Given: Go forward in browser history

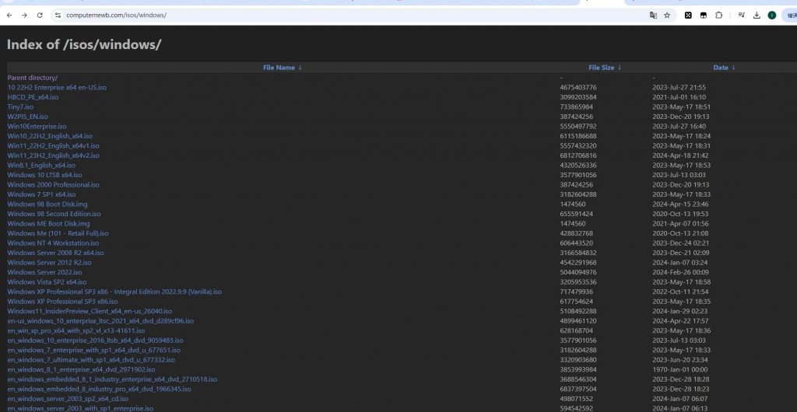Looking at the screenshot, I should [24, 16].
